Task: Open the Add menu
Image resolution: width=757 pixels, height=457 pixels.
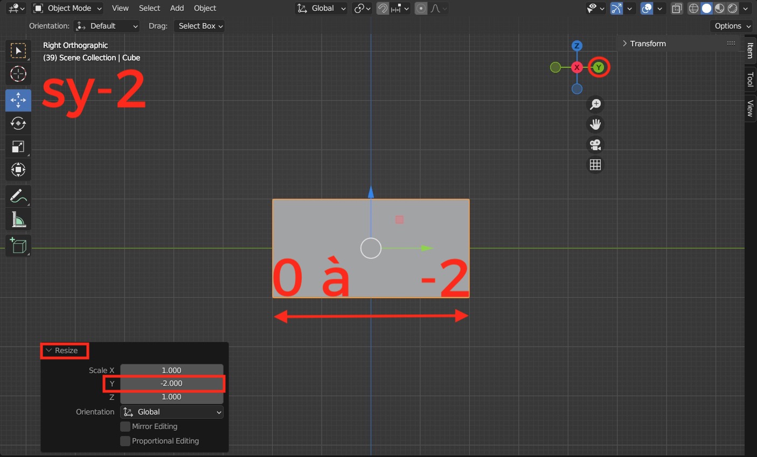Action: tap(177, 8)
